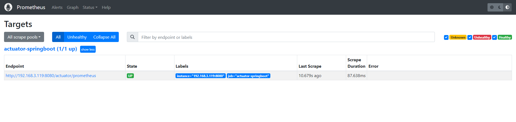The width and height of the screenshot is (516, 122).
Task: Click the instance label badge
Action: click(x=200, y=76)
